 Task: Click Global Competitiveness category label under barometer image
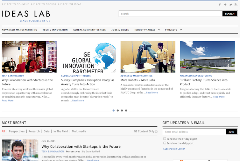[76, 76]
